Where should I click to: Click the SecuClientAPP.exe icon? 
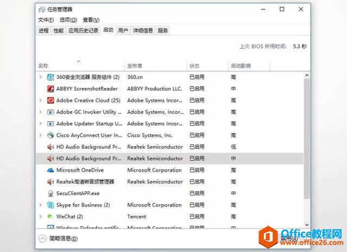50,193
